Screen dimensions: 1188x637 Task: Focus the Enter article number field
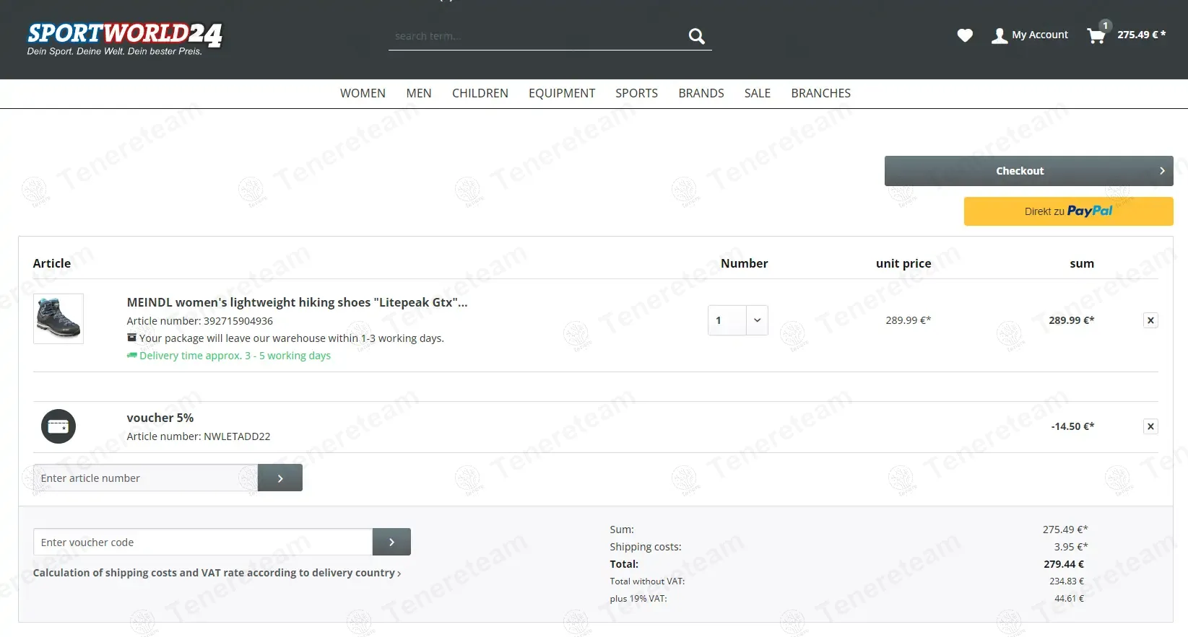click(x=145, y=478)
